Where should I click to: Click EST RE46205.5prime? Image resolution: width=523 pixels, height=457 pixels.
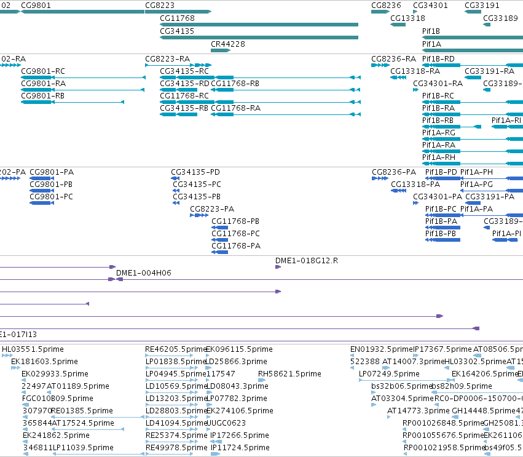tap(176, 350)
